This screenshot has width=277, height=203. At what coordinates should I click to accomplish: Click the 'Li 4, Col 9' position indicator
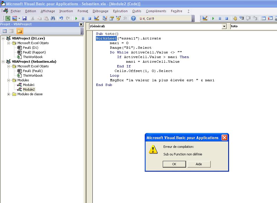click(147, 19)
